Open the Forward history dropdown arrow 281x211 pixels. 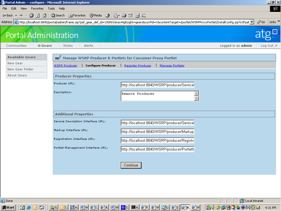pyautogui.click(x=26, y=15)
